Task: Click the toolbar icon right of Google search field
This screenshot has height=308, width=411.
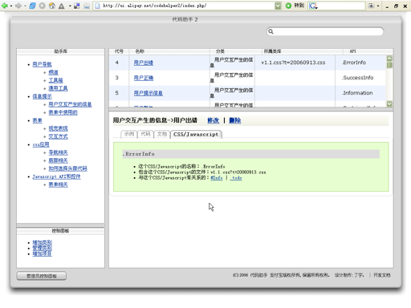Action: [371, 6]
